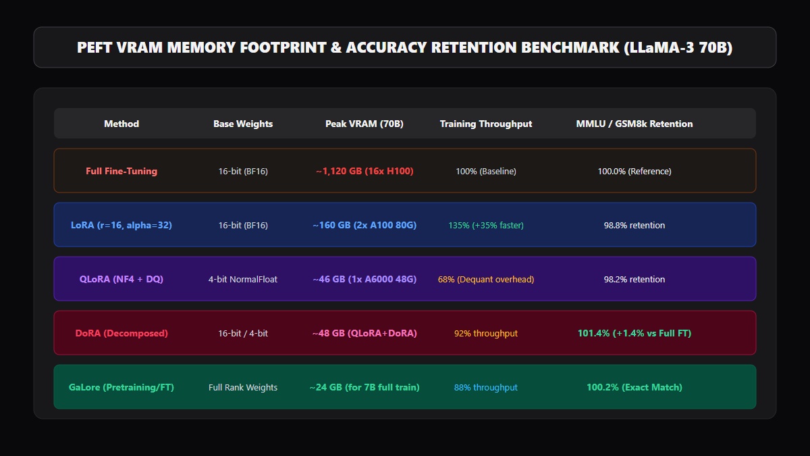Click the "92% throughput" cell

pyautogui.click(x=486, y=334)
